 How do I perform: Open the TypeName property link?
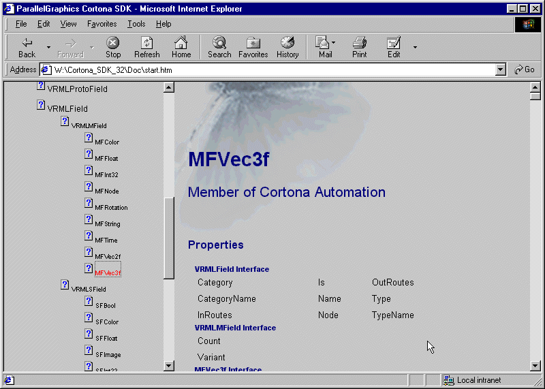[x=393, y=315]
